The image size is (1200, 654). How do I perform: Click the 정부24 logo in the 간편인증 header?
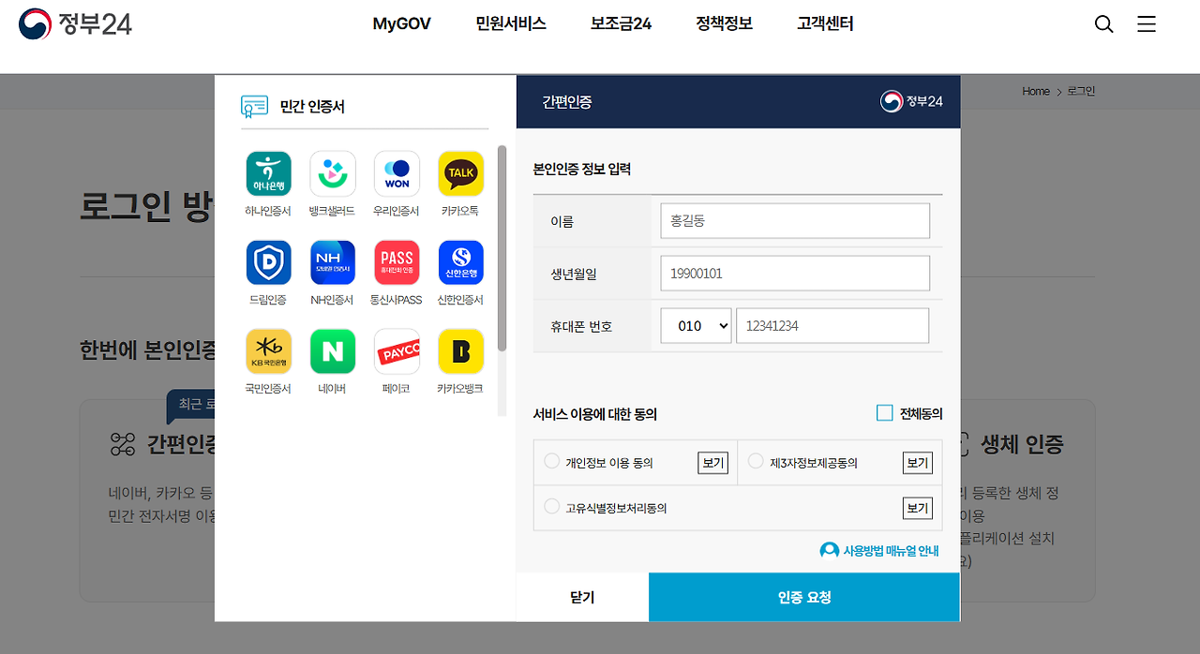click(911, 101)
